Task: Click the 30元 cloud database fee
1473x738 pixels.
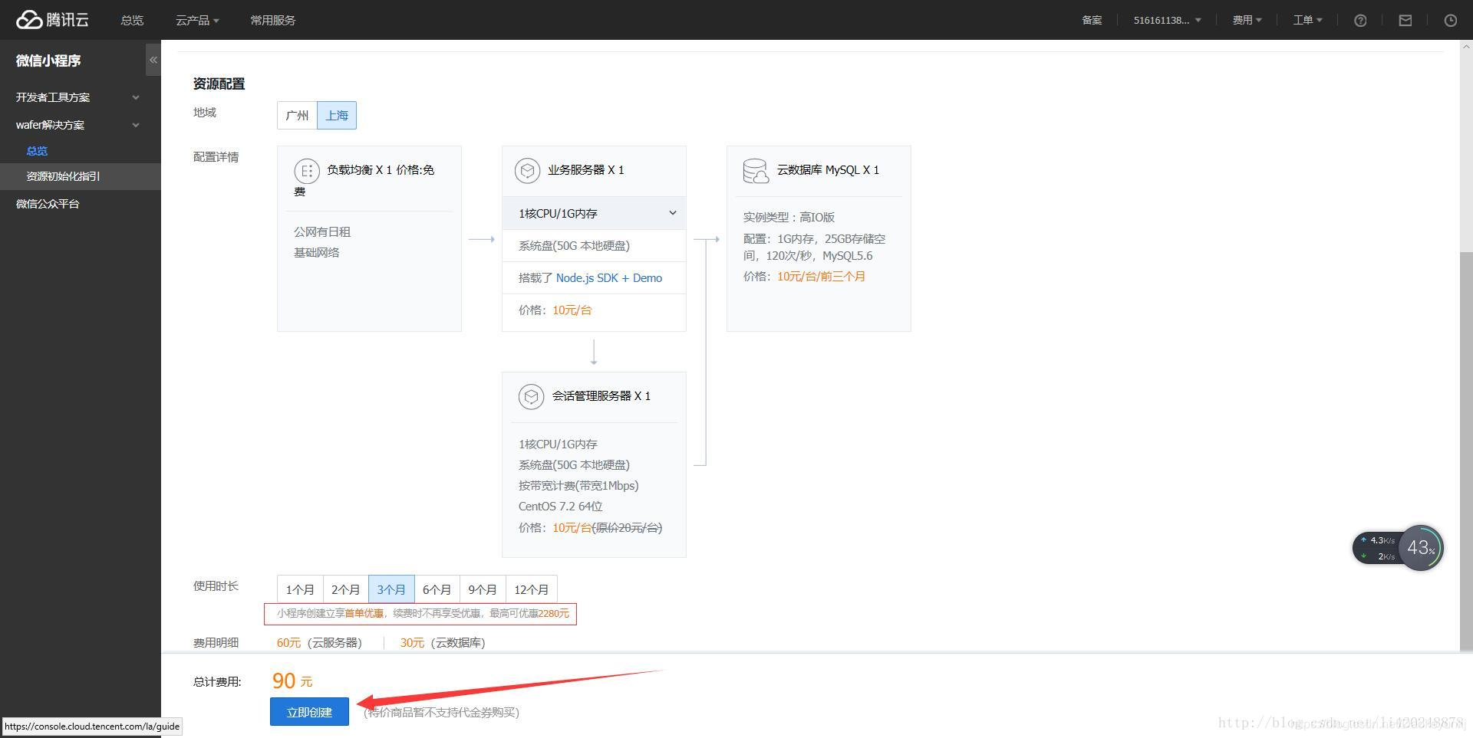Action: (412, 643)
